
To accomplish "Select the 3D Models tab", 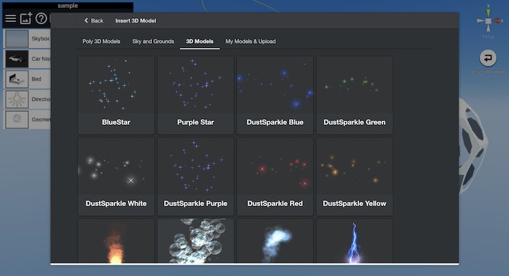I will click(199, 42).
